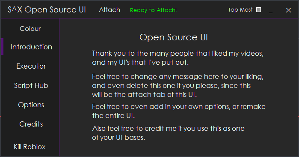Show the Credits tab
299x157 pixels.
click(x=31, y=124)
